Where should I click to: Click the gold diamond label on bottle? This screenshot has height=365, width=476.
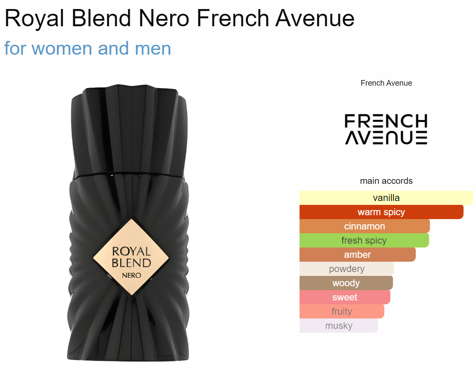[x=131, y=257]
